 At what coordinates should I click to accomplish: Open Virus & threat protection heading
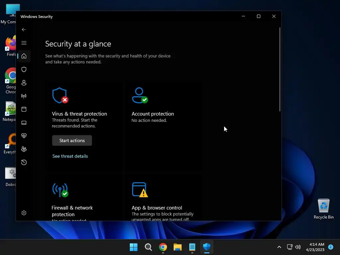pos(79,114)
